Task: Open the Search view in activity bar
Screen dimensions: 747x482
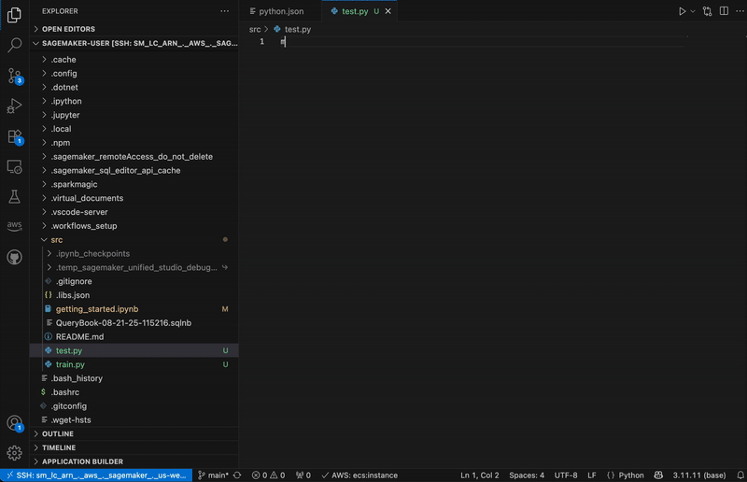Action: [14, 45]
